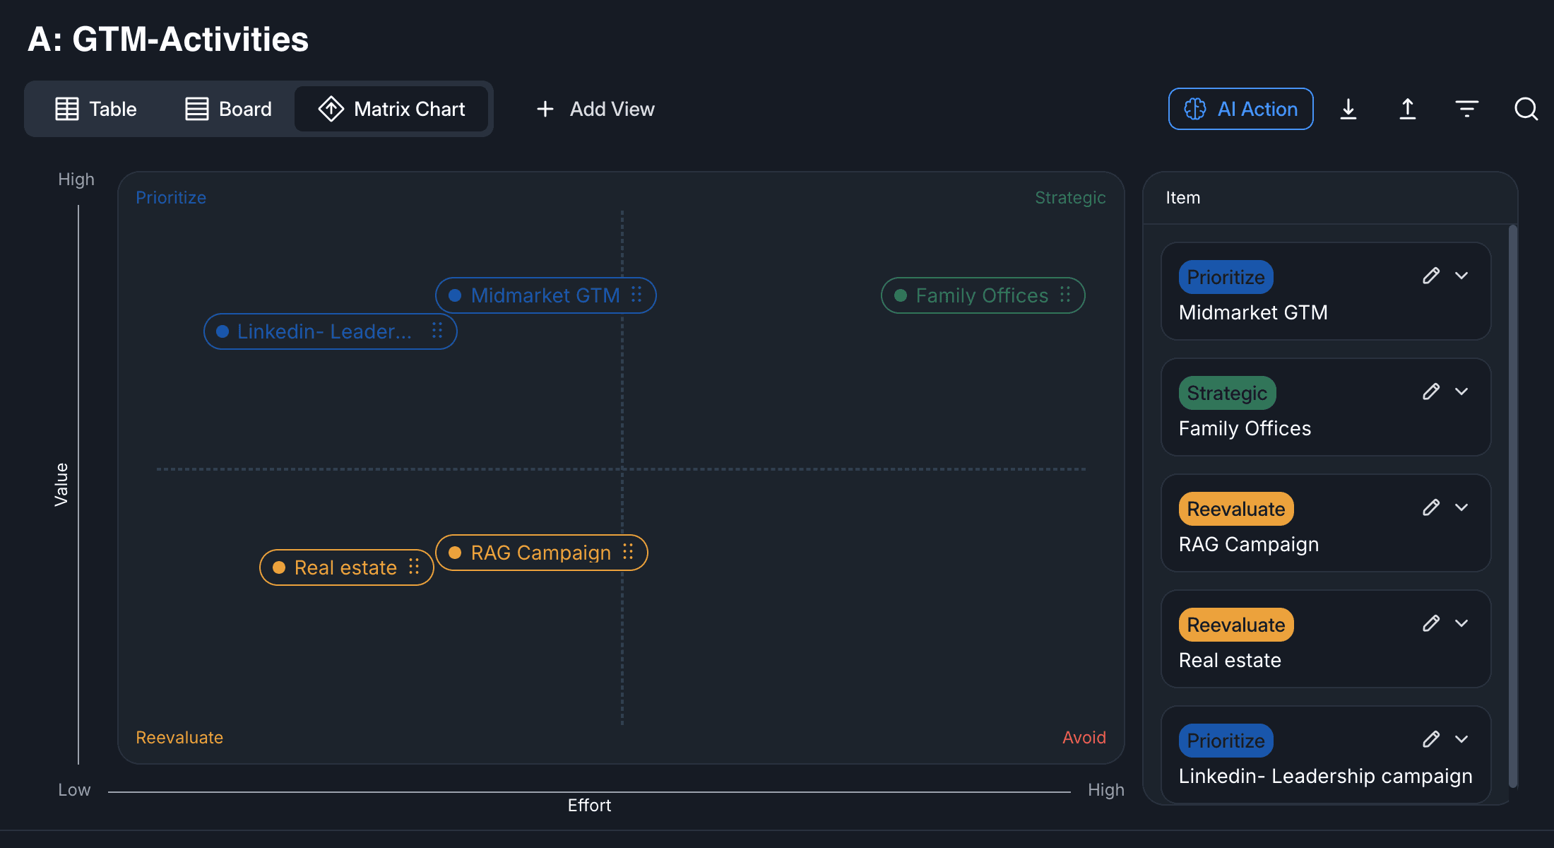Screen dimensions: 1554x848
Task: Click pencil icon on Family Offices card
Action: pyautogui.click(x=1431, y=391)
